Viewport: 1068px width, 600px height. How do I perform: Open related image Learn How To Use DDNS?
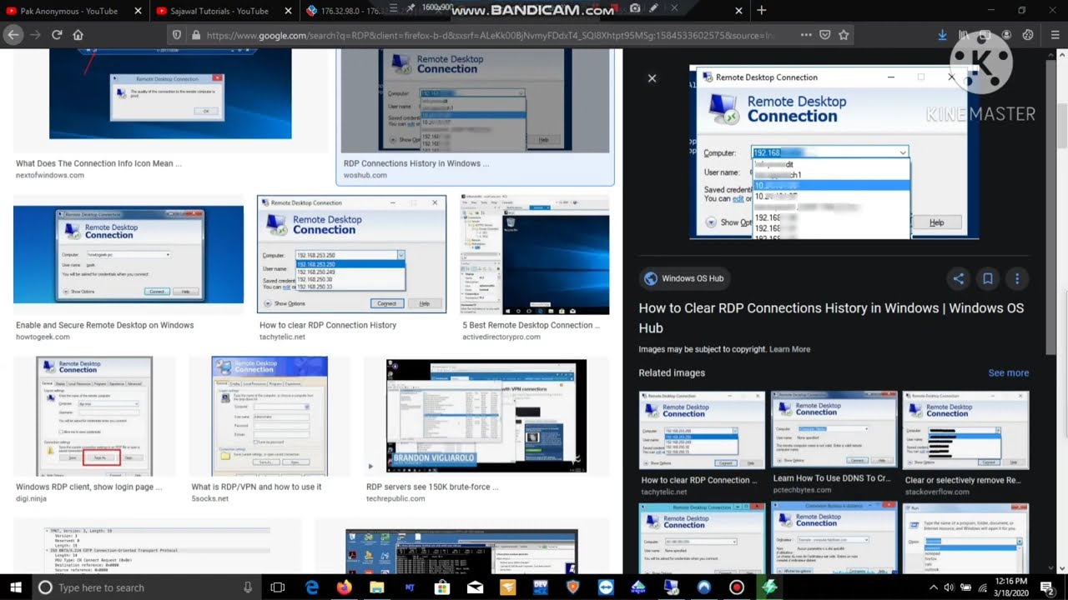(834, 430)
